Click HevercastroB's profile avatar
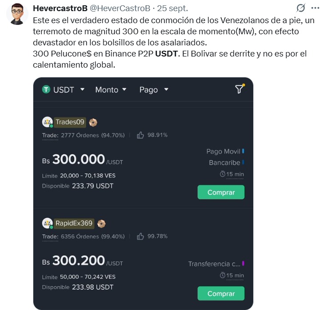This screenshot has width=327, height=310. tap(16, 15)
